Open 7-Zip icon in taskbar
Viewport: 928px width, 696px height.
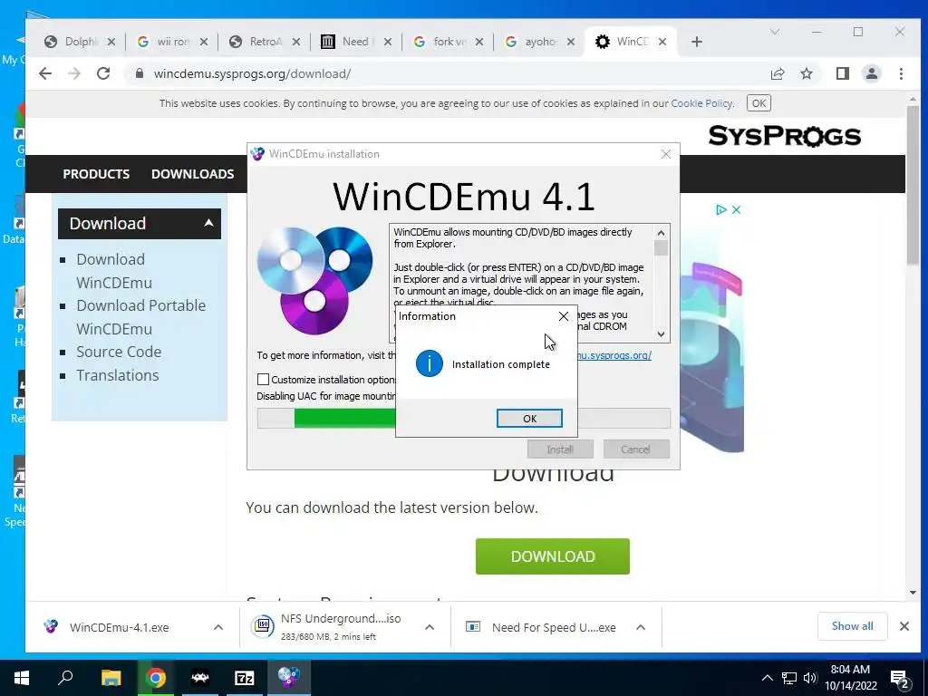[x=245, y=678]
